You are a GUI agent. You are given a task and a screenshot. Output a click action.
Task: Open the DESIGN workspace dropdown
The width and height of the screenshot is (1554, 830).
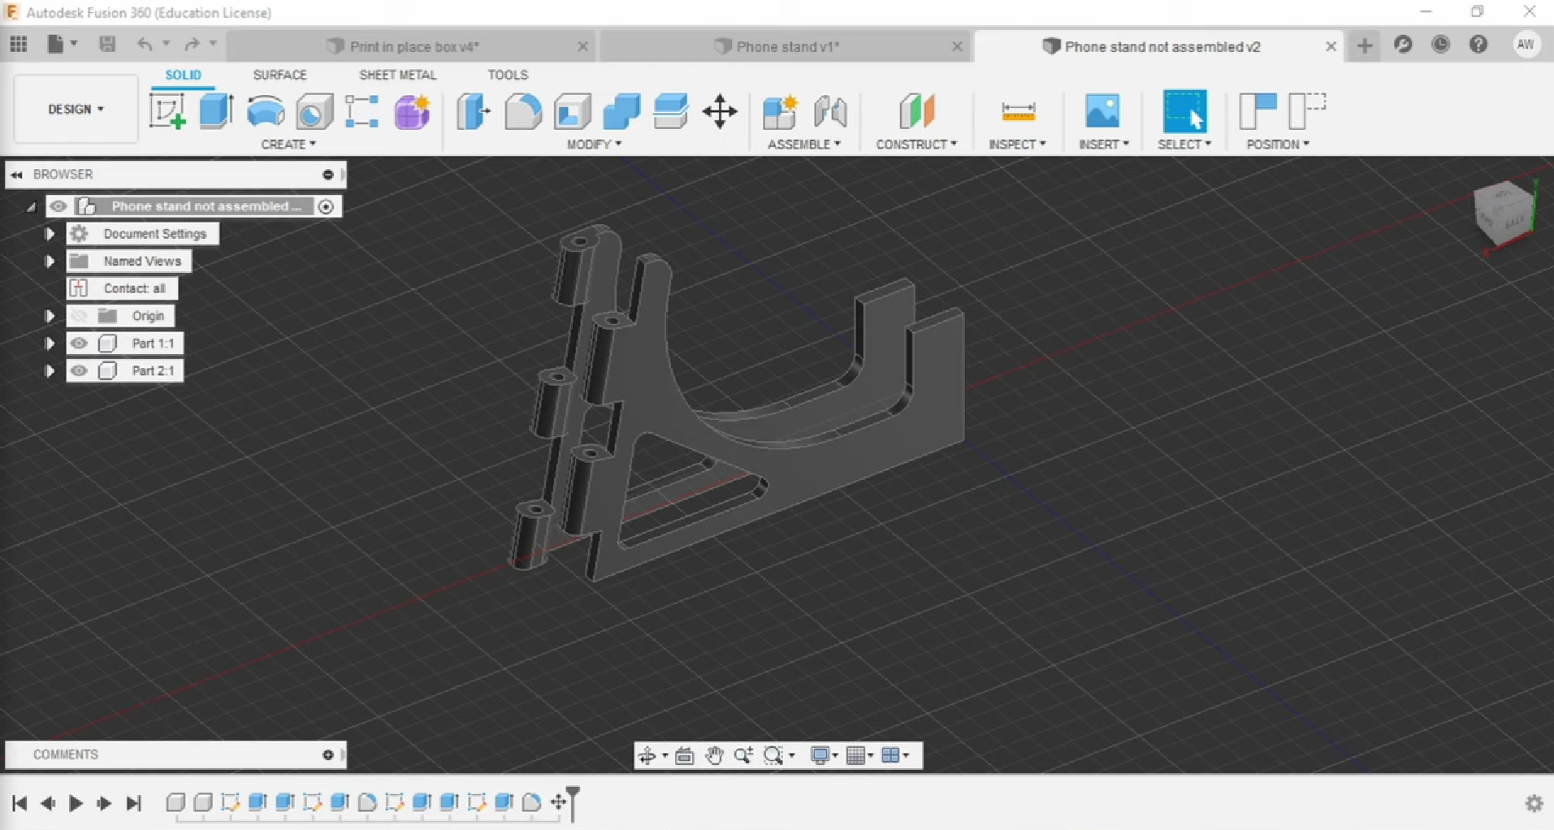point(76,109)
